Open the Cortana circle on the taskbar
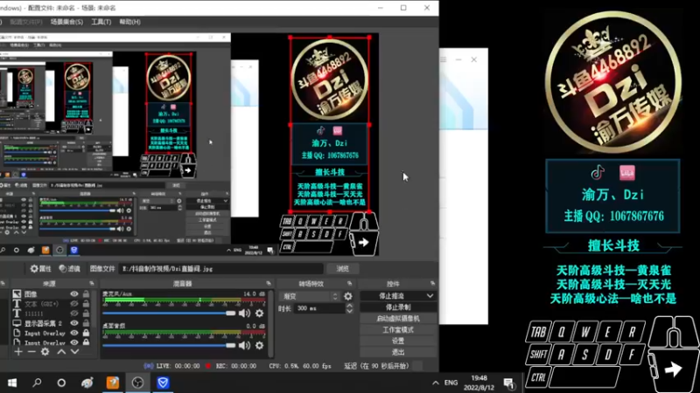700x393 pixels. (x=61, y=383)
